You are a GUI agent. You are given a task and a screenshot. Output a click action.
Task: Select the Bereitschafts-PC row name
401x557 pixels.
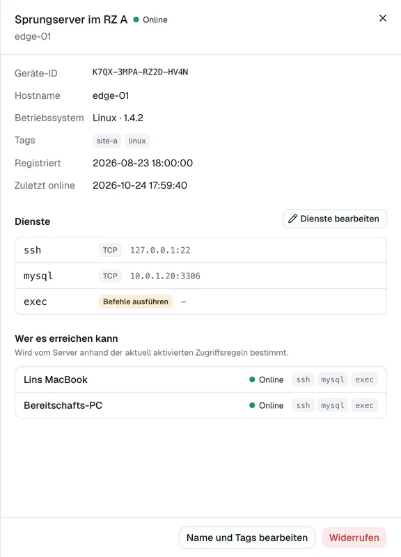[63, 405]
